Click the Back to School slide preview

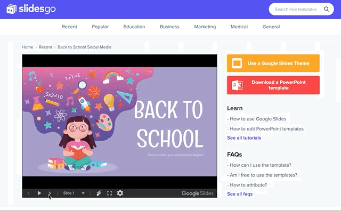pyautogui.click(x=119, y=122)
